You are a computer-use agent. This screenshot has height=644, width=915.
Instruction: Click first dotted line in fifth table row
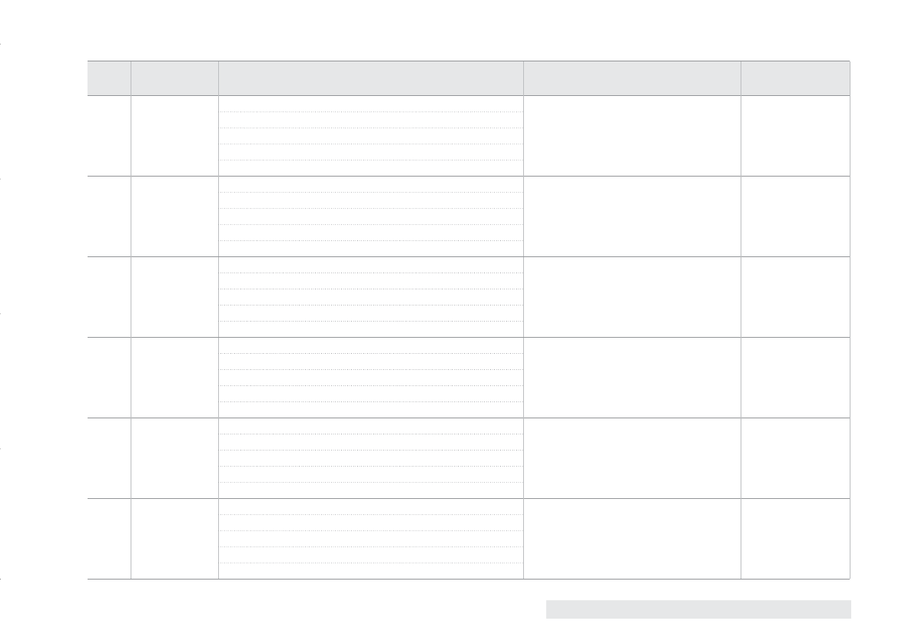pos(371,434)
